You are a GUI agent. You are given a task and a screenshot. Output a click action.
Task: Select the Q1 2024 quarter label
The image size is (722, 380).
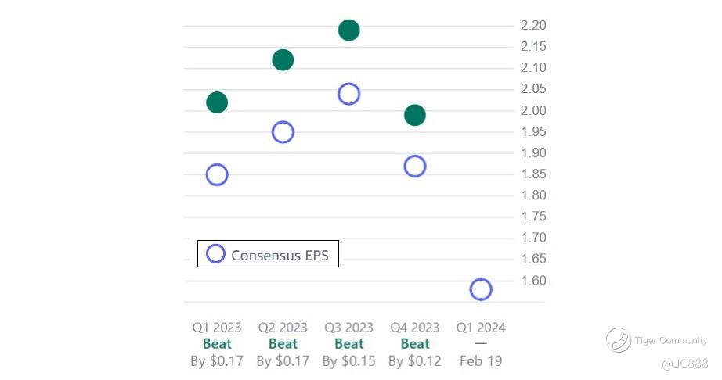[481, 327]
